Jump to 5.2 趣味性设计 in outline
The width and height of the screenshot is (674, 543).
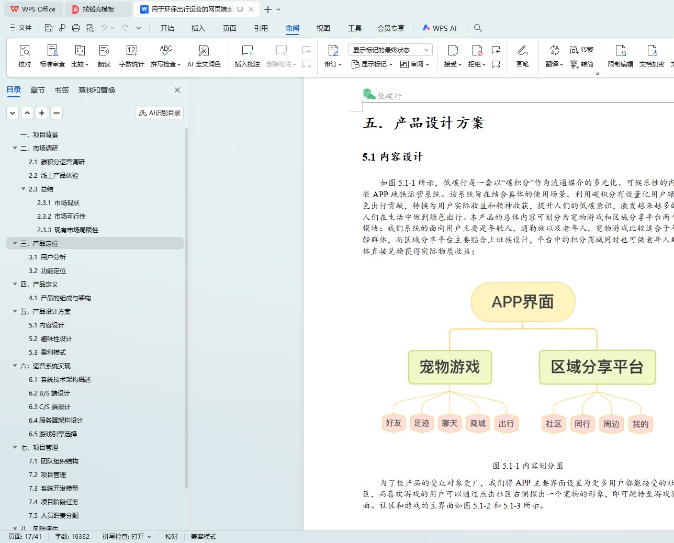(50, 339)
